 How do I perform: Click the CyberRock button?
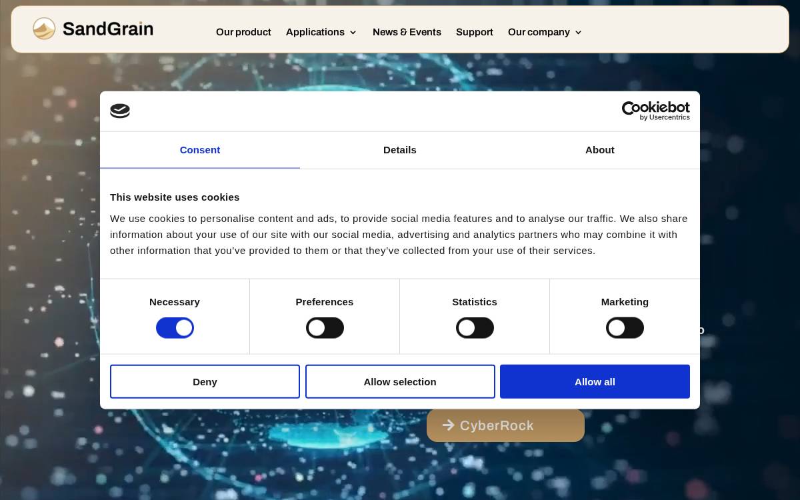(505, 425)
